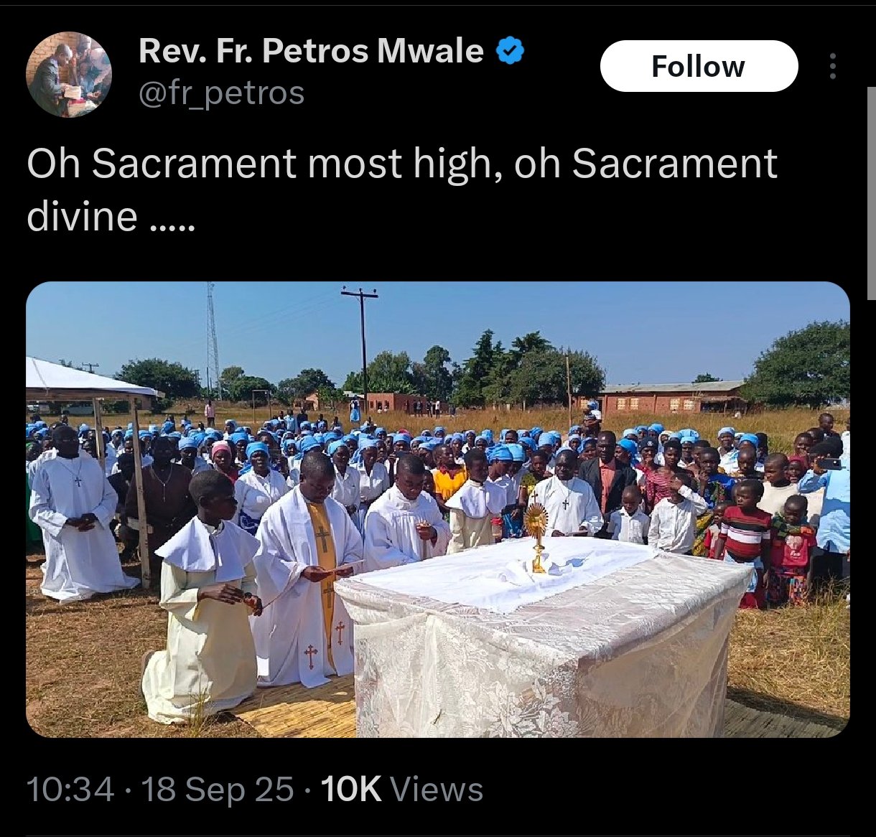The image size is (876, 837).
Task: Click the white canopy tent in photo
Action: tap(90, 379)
